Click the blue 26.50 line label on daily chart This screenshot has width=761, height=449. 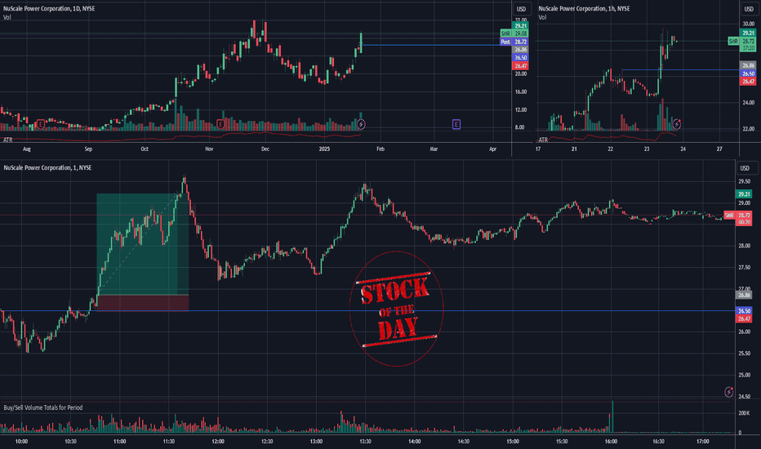(x=521, y=58)
